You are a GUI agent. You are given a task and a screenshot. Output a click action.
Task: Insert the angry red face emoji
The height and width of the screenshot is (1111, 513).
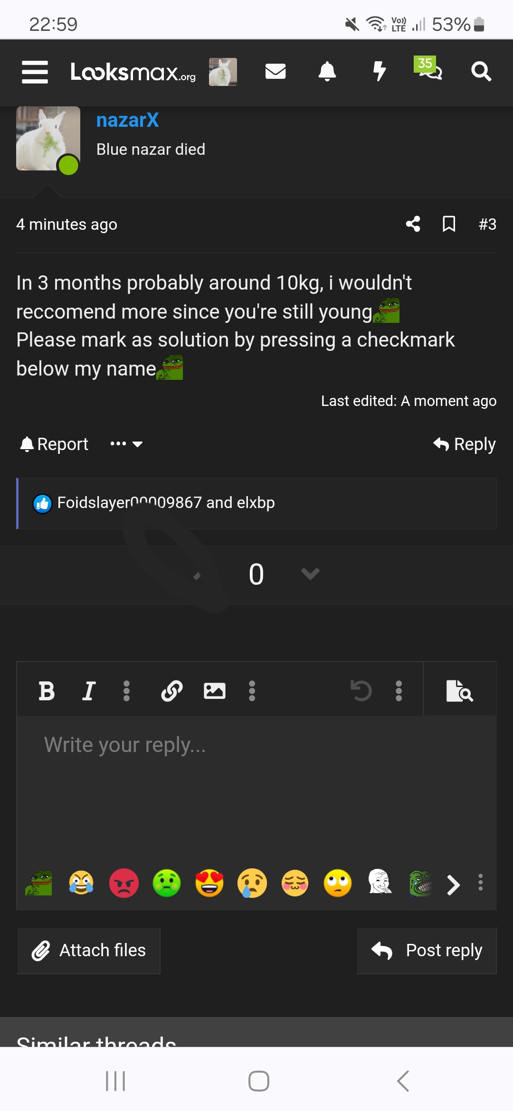click(124, 883)
